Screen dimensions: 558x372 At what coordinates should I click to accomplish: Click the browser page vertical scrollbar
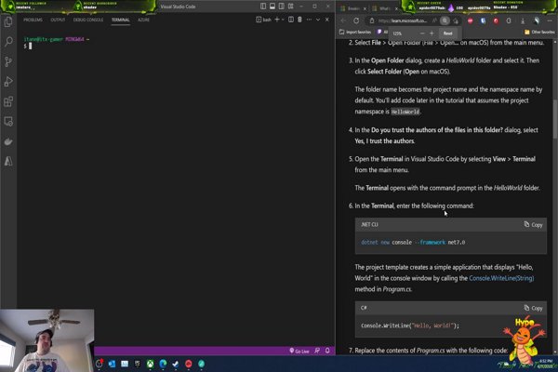pos(555,121)
